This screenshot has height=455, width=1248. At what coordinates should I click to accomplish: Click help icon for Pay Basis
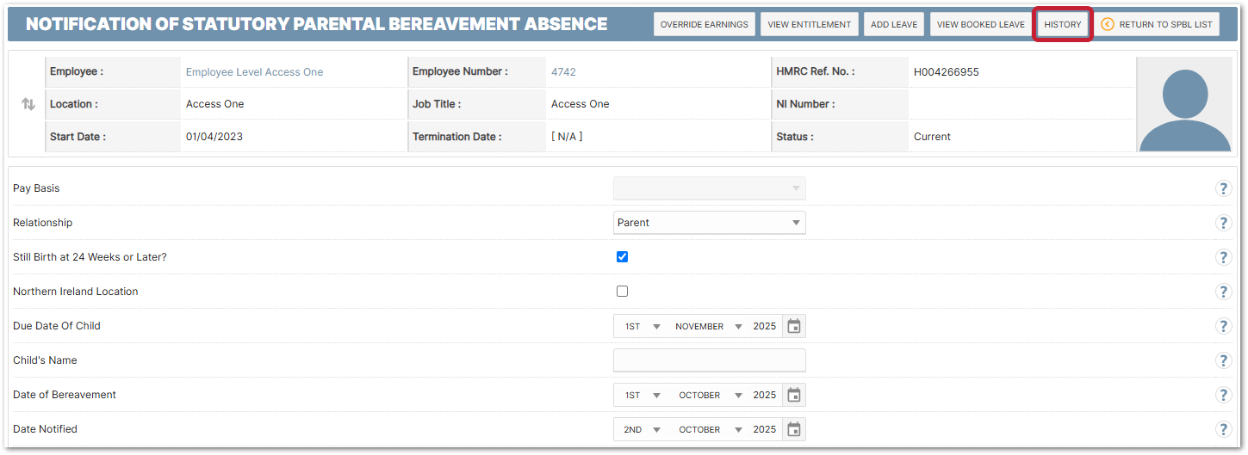tap(1223, 188)
